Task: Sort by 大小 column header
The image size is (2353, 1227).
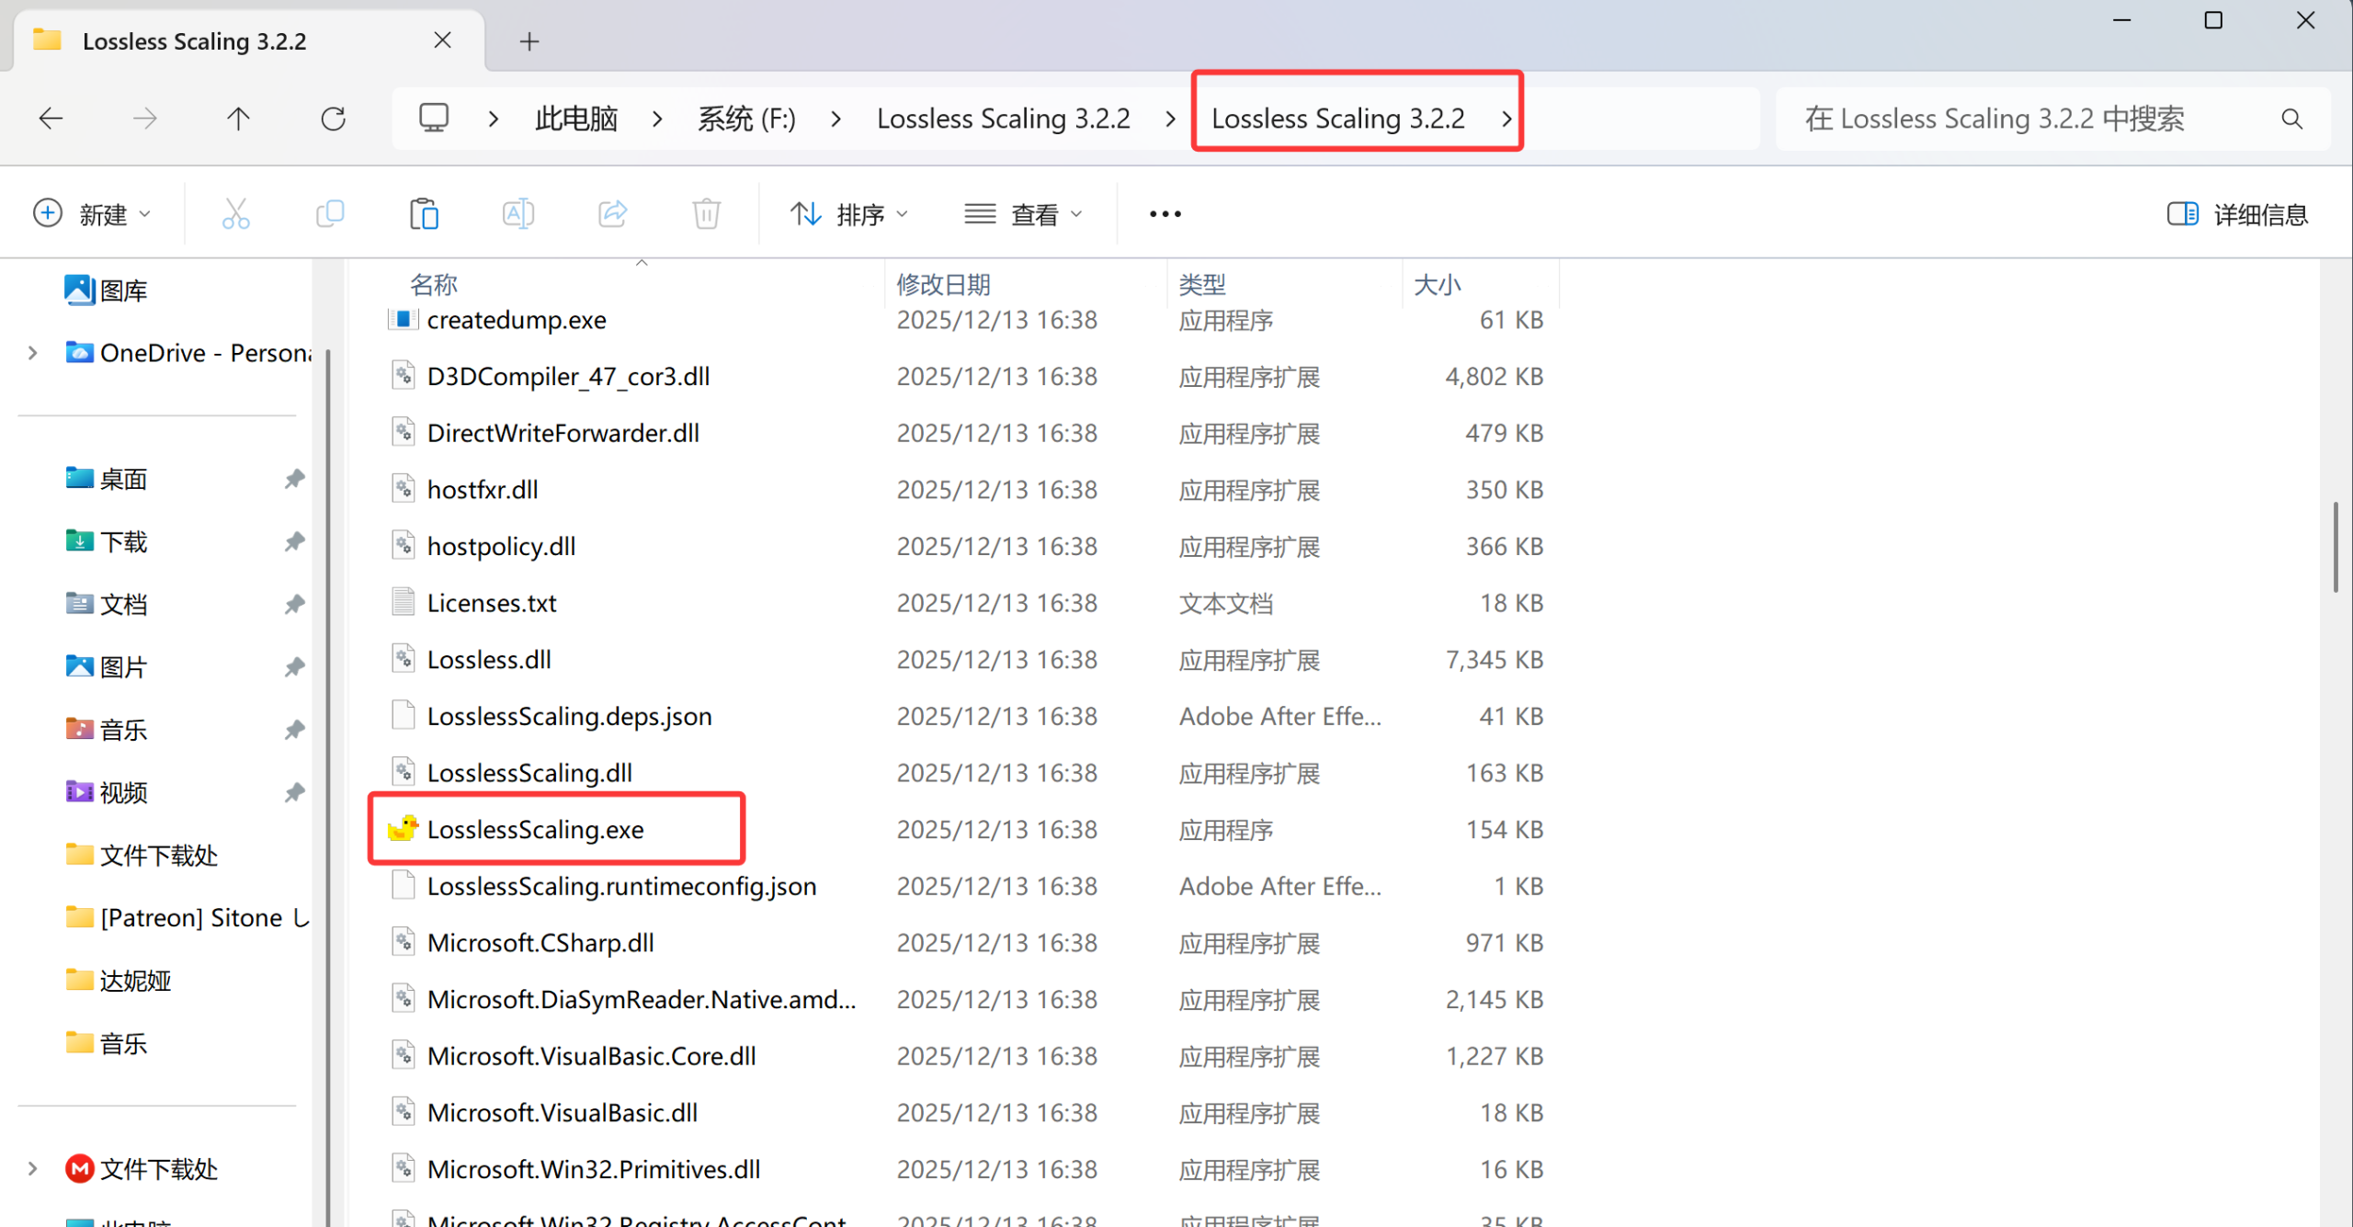Action: 1438,285
